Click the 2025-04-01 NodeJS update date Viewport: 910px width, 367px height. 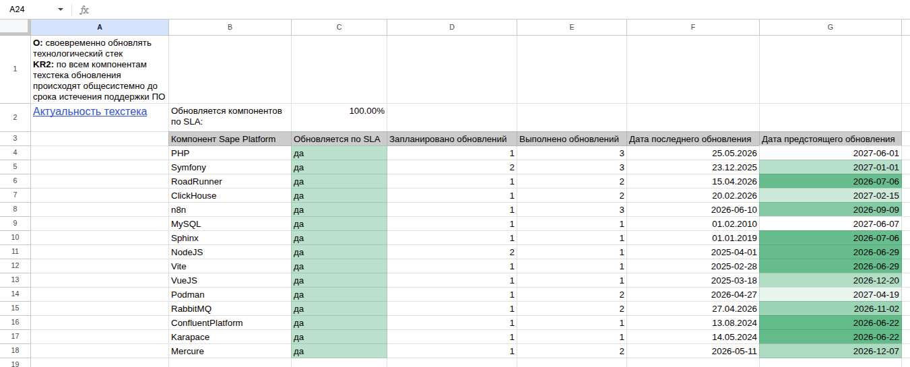pos(693,252)
